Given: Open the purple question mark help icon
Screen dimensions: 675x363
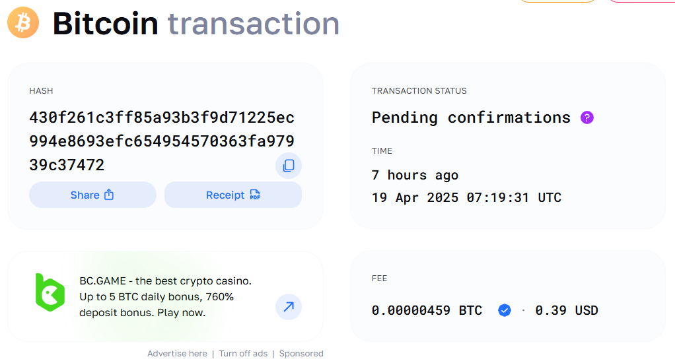Looking at the screenshot, I should pyautogui.click(x=586, y=117).
